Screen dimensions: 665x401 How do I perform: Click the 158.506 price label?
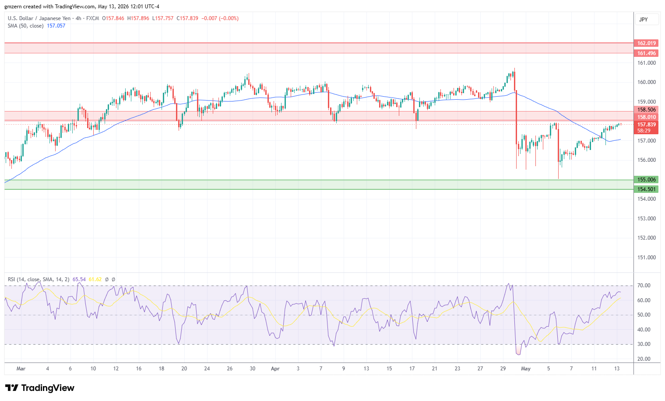click(646, 110)
